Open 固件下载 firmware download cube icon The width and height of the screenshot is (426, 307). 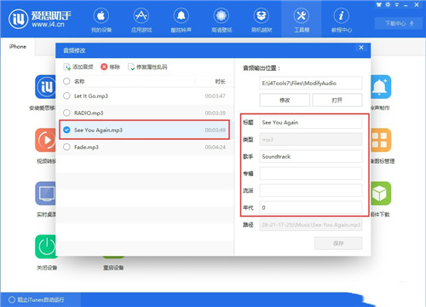[x=381, y=194]
